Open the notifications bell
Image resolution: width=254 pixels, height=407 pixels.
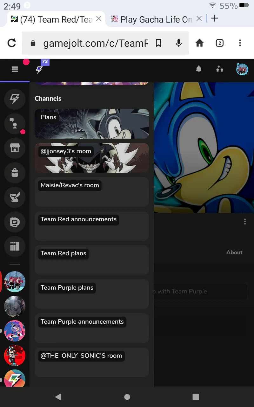click(199, 69)
